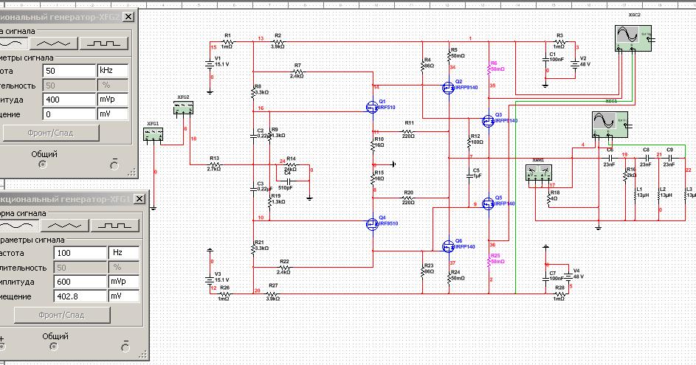This screenshot has width=696, height=365.
Task: Select battery V3 15.1 V
Action: coord(210,280)
